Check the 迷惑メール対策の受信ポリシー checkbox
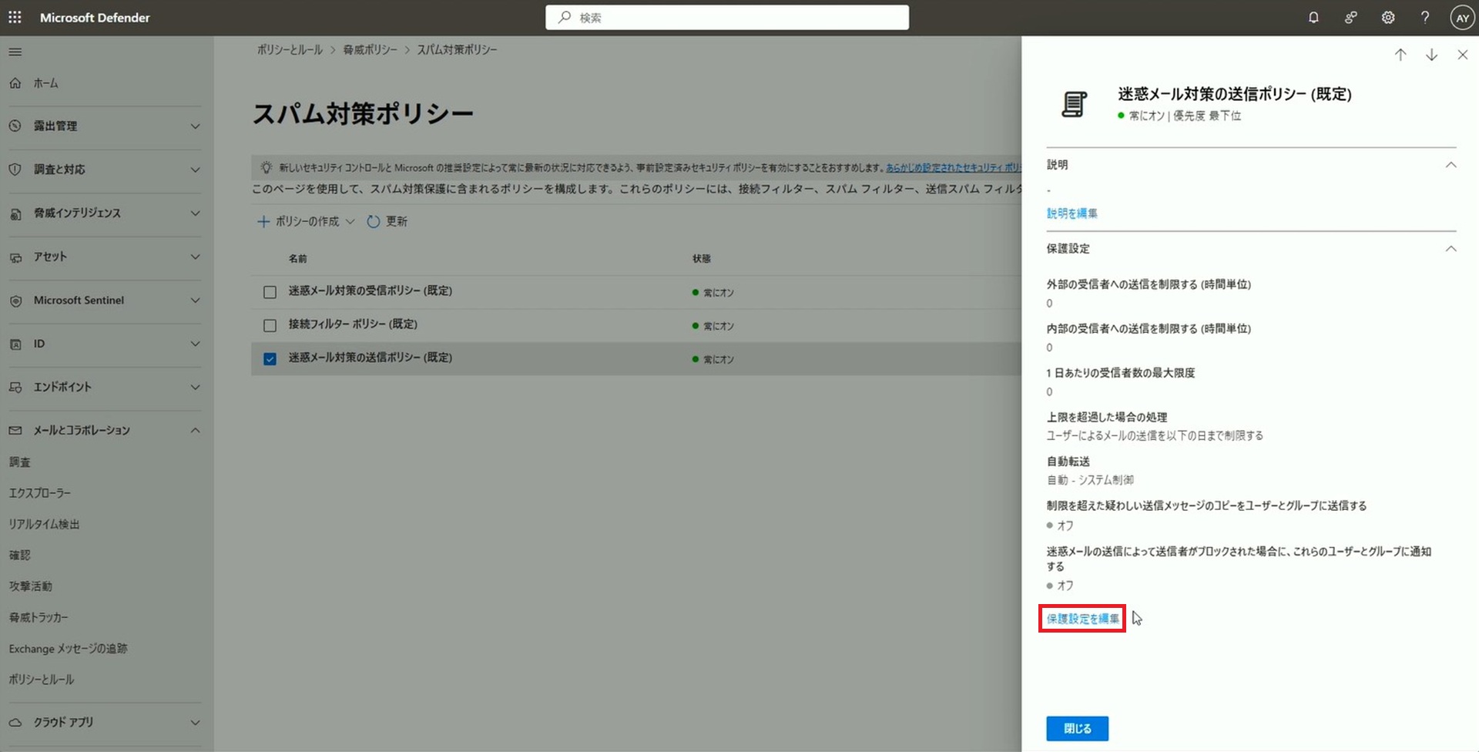Viewport: 1479px width, 752px height. [x=270, y=292]
